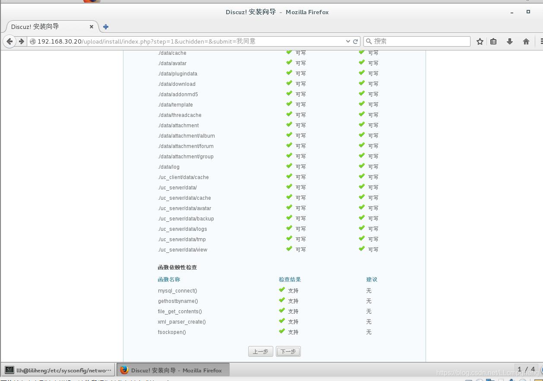Click the search magnifier icon in search box

tap(369, 41)
